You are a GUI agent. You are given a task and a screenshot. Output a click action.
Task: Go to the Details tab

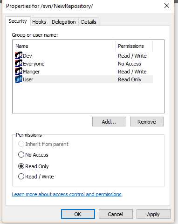89,22
